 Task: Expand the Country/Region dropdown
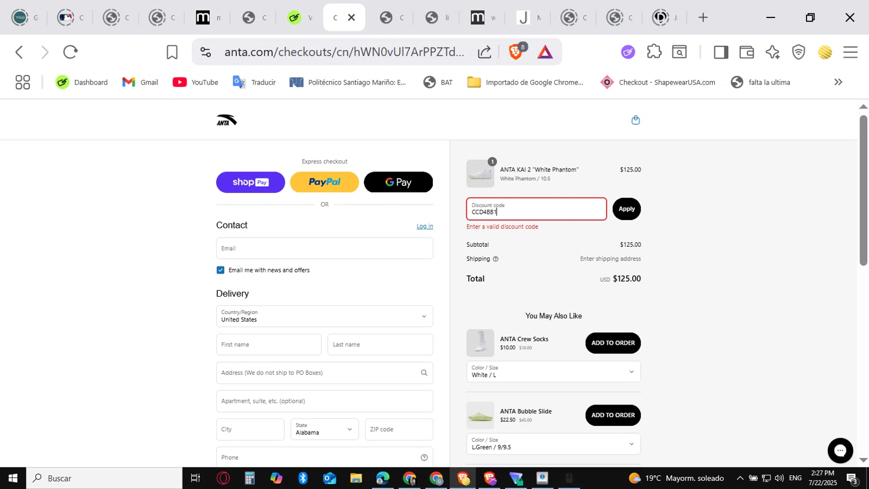coord(324,316)
